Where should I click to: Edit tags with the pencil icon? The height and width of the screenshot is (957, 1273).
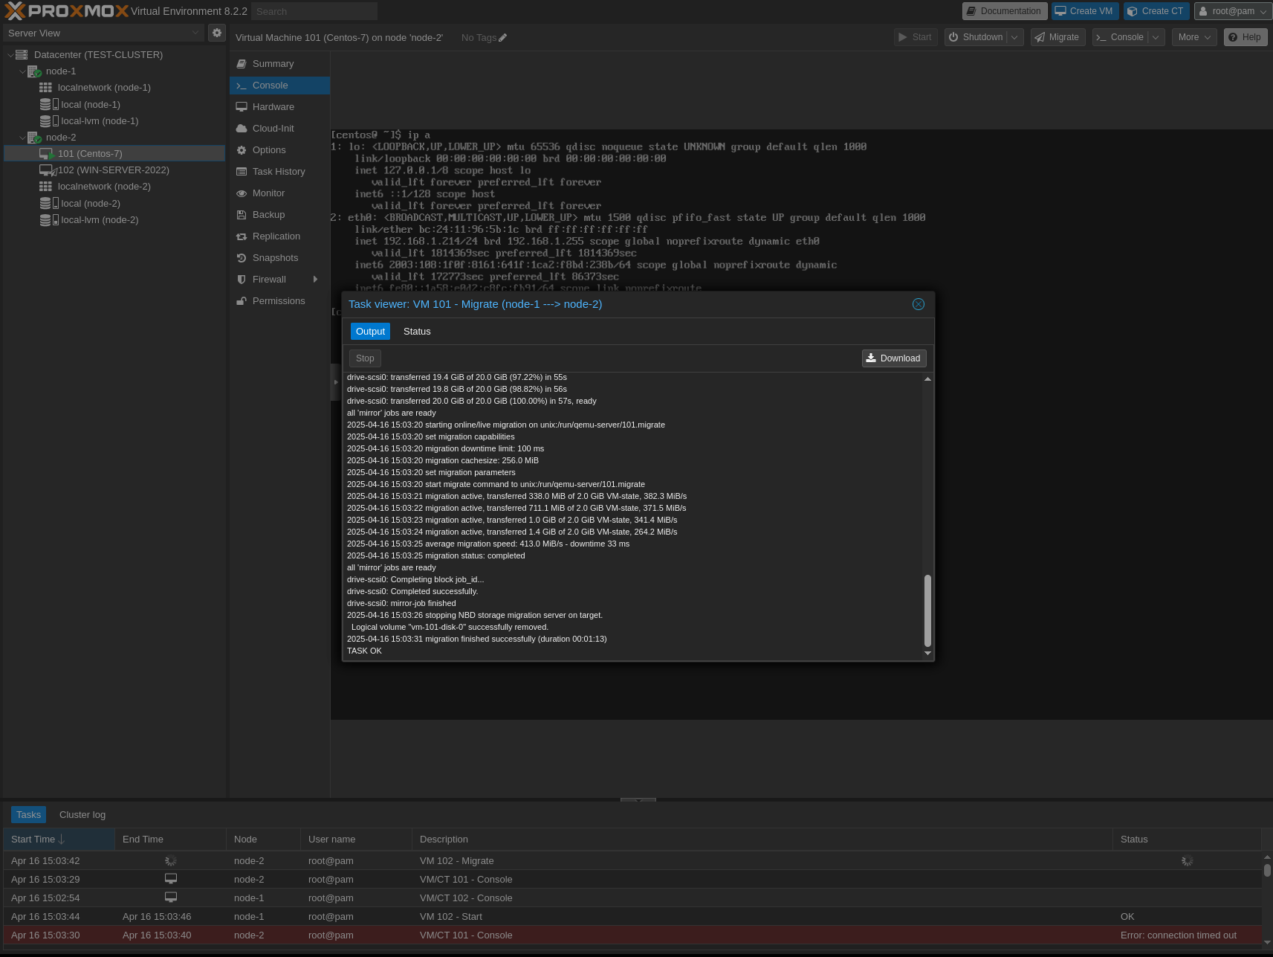(x=504, y=37)
